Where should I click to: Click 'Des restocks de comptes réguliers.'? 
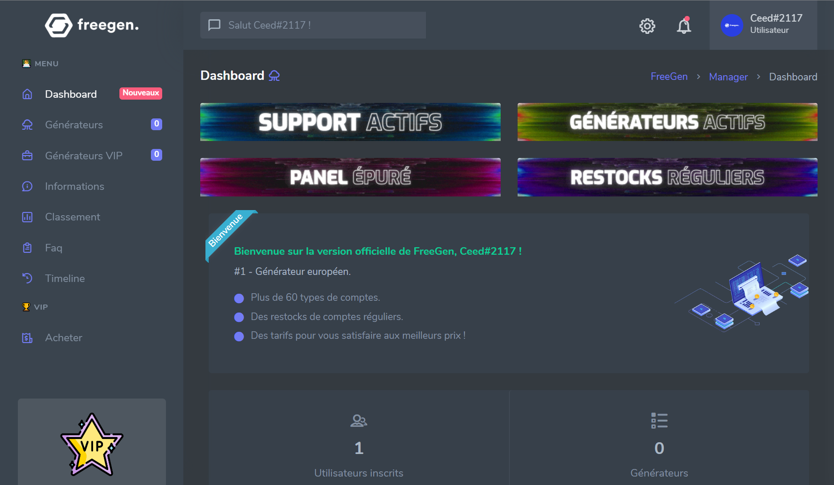point(327,317)
